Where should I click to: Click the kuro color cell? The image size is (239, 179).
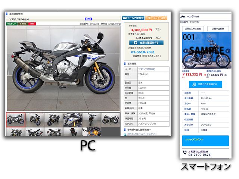214,104
